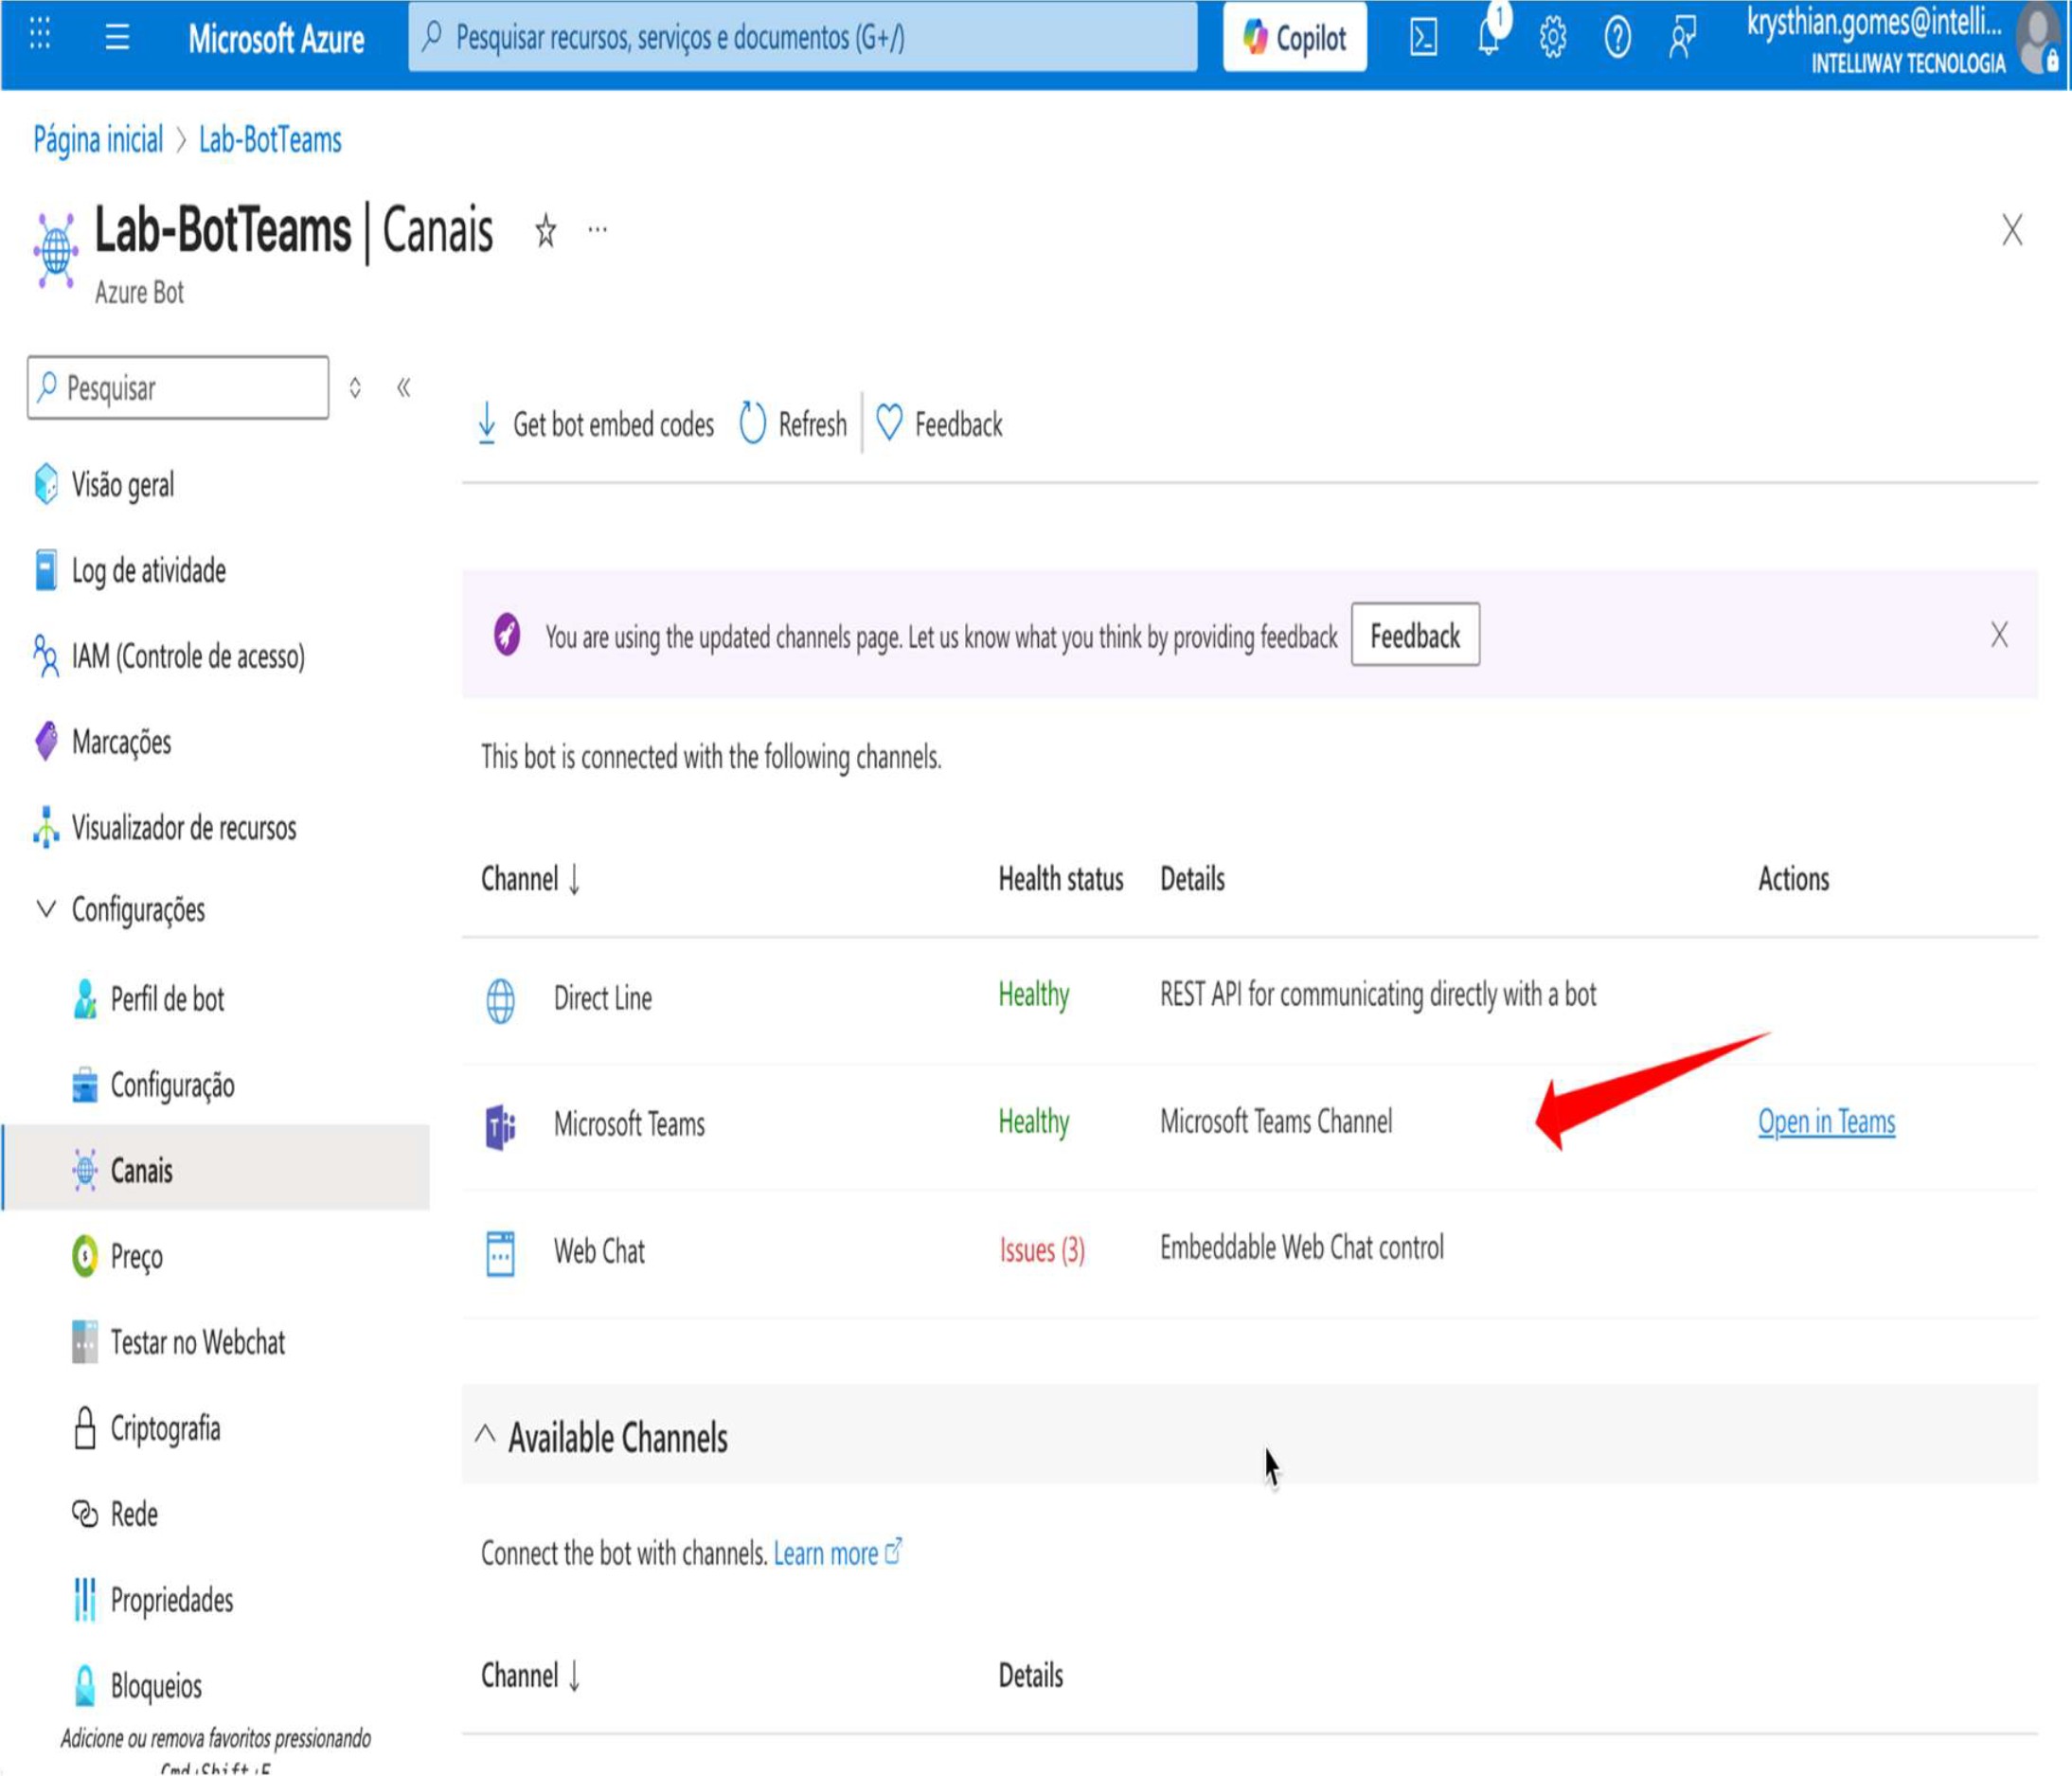Follow the Learn more link
This screenshot has width=2072, height=1776.
[x=826, y=1553]
